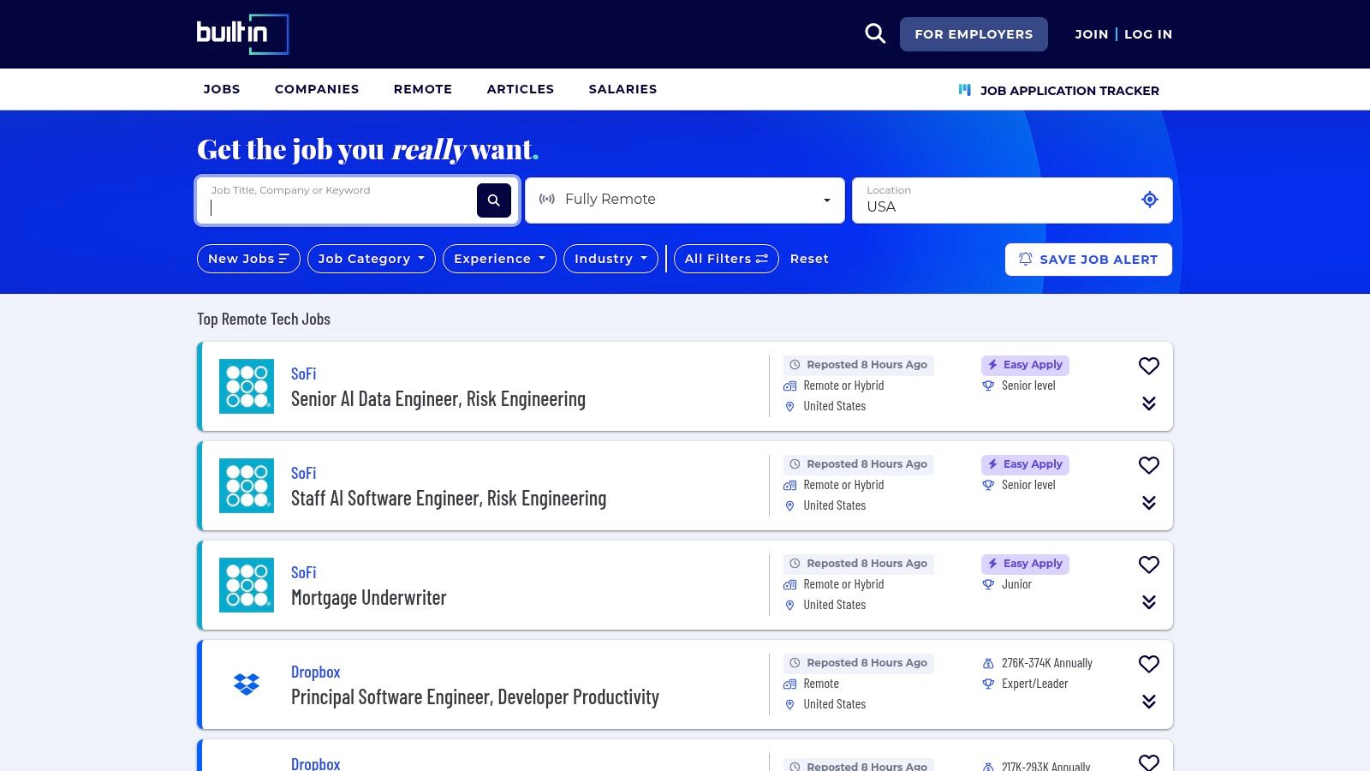
Task: Favorite the Mortgage Underwriter job
Action: pos(1148,565)
